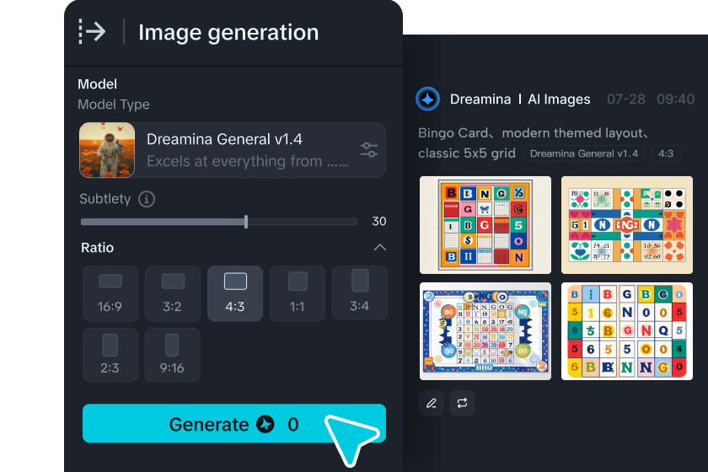Image resolution: width=708 pixels, height=472 pixels.
Task: Click the 'Dreamina | AI Images' title
Action: point(520,99)
